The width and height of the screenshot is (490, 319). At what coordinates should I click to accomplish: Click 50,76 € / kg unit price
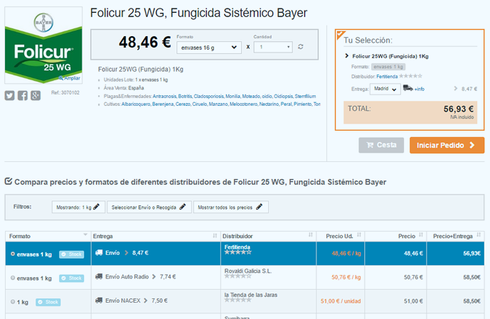coord(346,277)
